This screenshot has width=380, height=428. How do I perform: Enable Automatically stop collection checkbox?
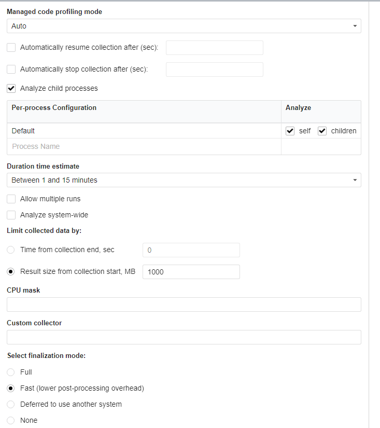11,70
